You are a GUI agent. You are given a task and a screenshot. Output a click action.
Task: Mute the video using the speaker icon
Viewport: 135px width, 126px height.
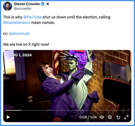[x=102, y=117]
